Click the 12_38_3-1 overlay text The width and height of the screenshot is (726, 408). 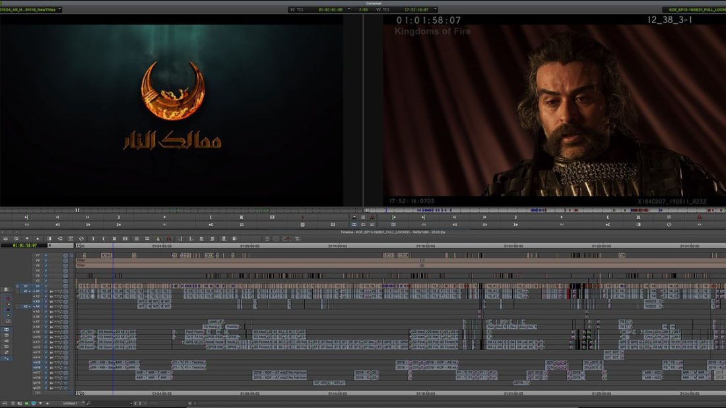tap(669, 19)
